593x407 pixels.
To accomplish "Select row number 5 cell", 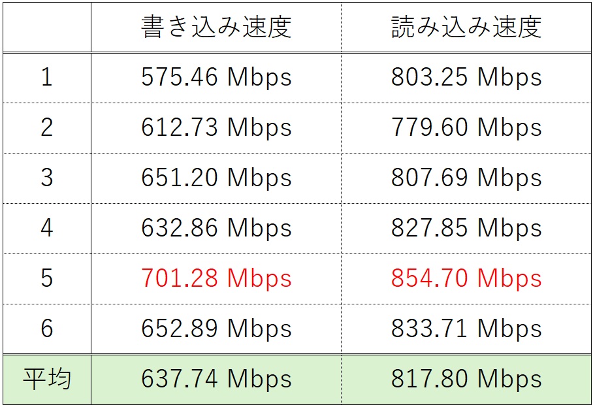I will [x=46, y=279].
